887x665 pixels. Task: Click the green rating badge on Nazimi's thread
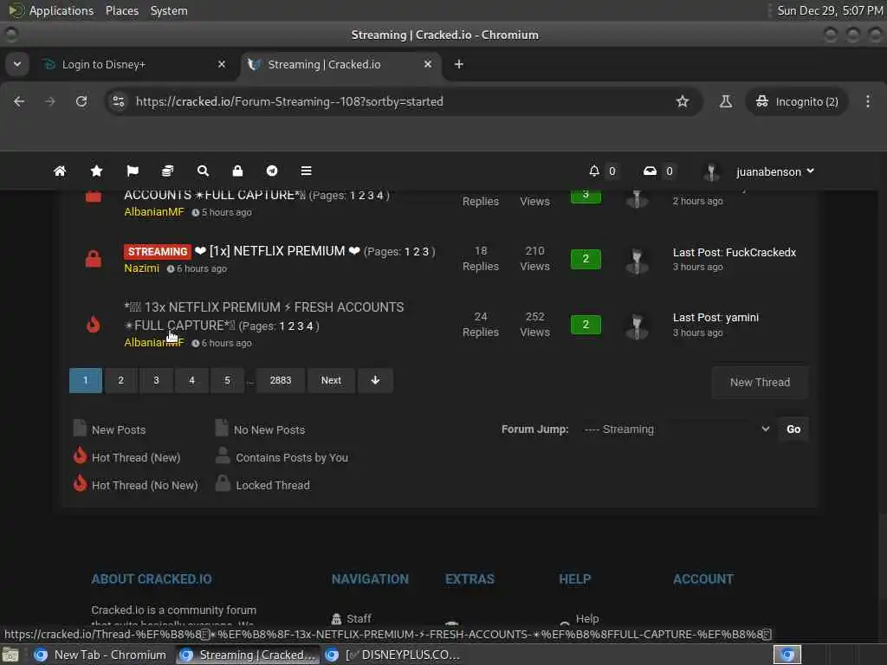click(x=586, y=258)
